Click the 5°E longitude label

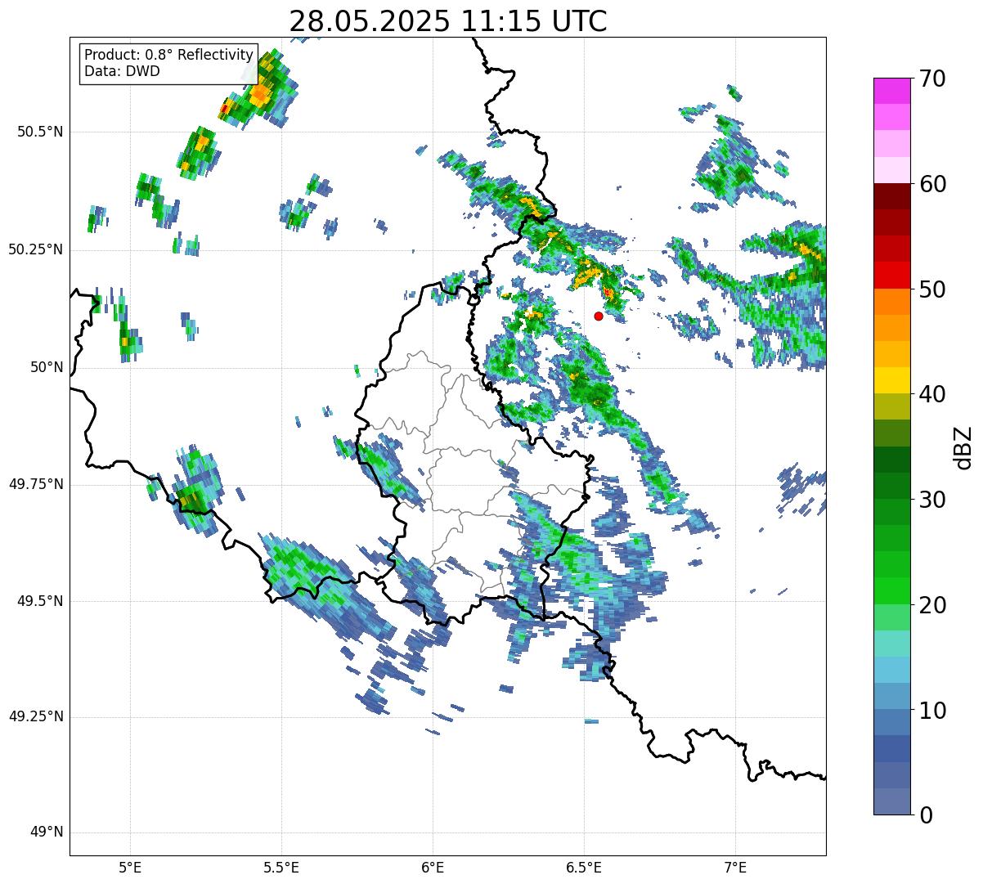point(130,867)
